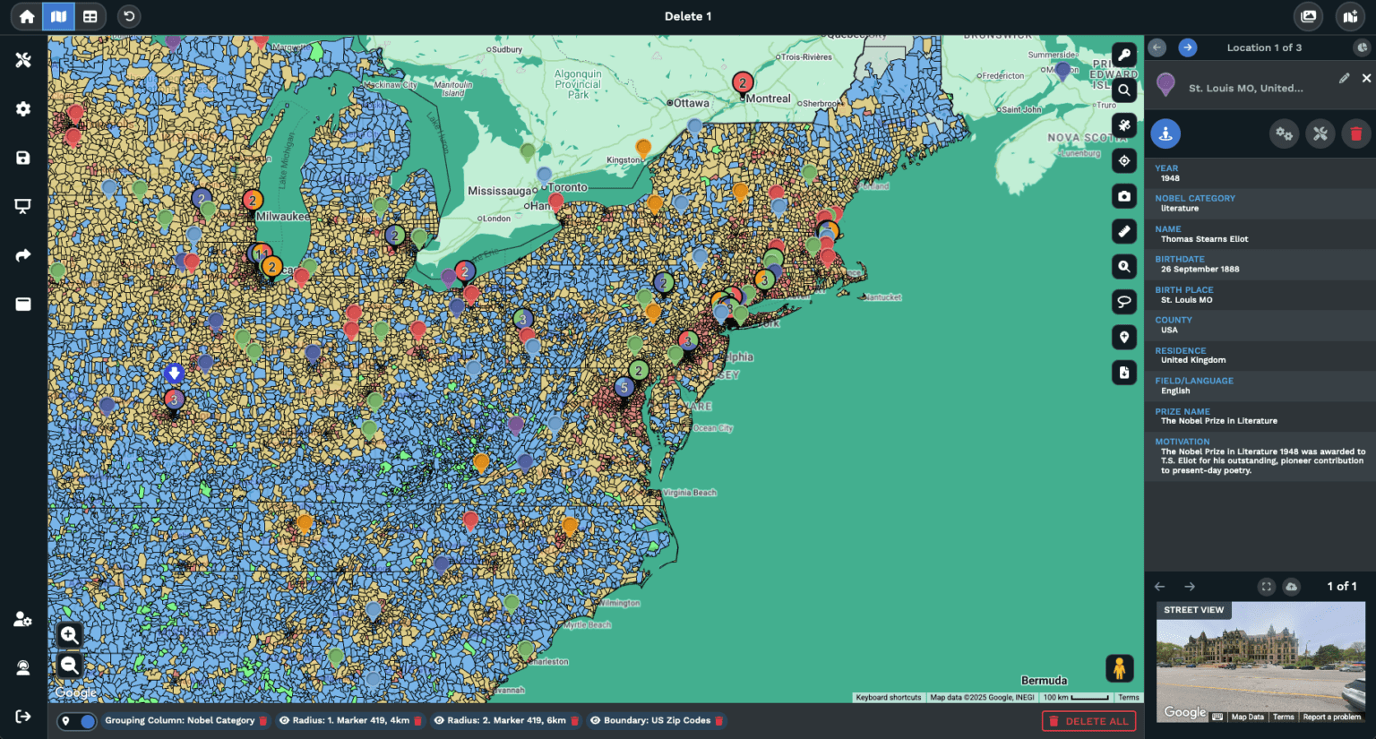Open user account settings icon
Viewport: 1376px width, 739px height.
[x=23, y=619]
